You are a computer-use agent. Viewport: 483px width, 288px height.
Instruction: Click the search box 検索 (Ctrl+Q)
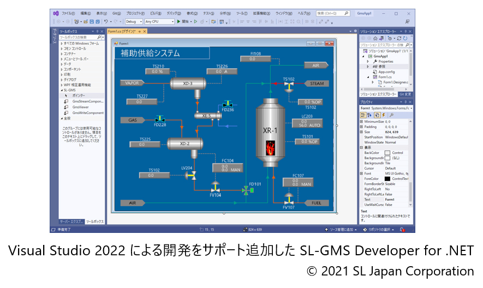pos(333,13)
